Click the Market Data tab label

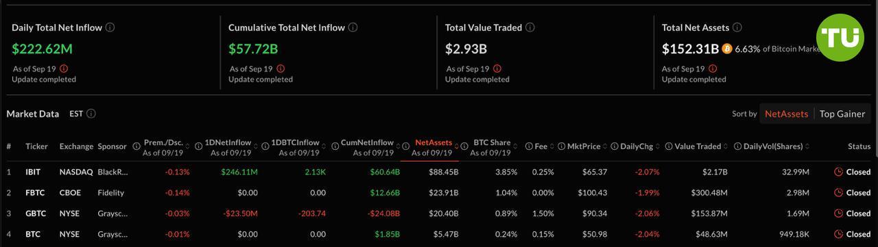point(32,114)
